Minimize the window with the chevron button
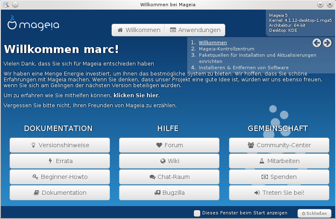The height and width of the screenshot is (219, 336). 321,5
